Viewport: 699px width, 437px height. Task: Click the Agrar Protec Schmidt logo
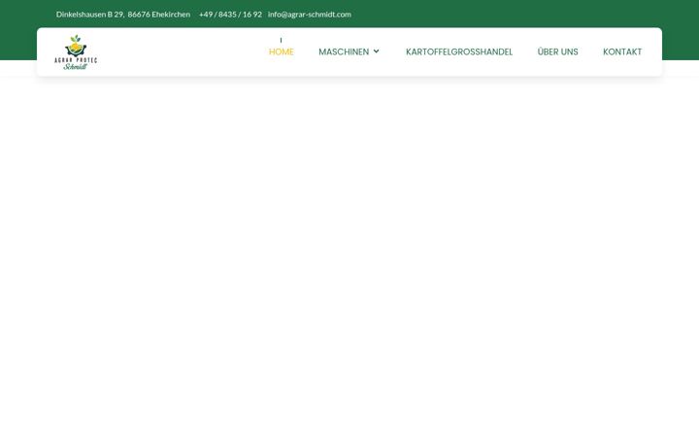[x=76, y=52]
